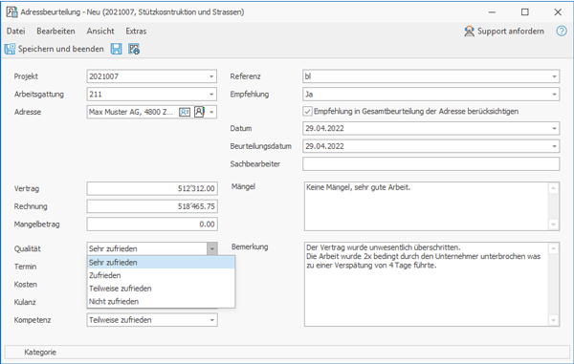Click the Vertrag amount field
This screenshot has width=574, height=364.
pyautogui.click(x=152, y=188)
